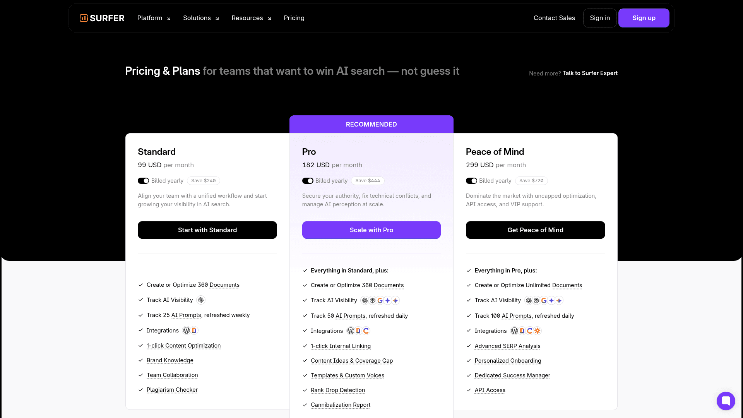Click the Scale with Pro button
The height and width of the screenshot is (418, 743).
371,230
